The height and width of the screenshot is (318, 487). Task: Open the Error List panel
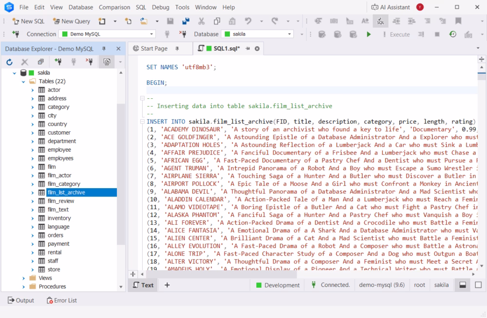point(61,300)
